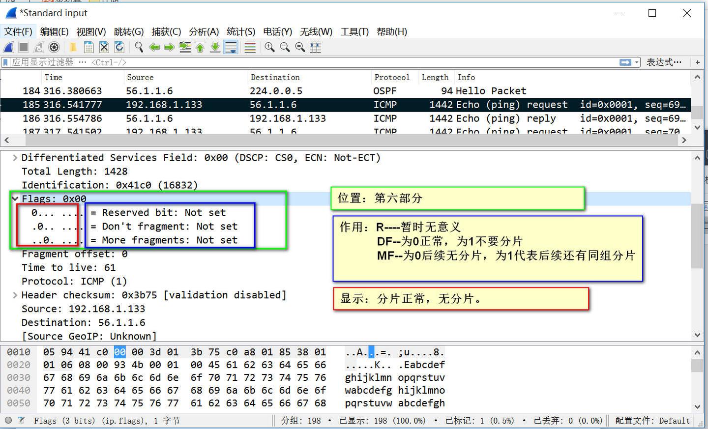This screenshot has width=708, height=429.
Task: Open expert information status circle
Action: point(8,420)
